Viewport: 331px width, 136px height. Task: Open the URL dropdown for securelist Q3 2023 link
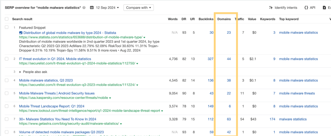coord(137,85)
